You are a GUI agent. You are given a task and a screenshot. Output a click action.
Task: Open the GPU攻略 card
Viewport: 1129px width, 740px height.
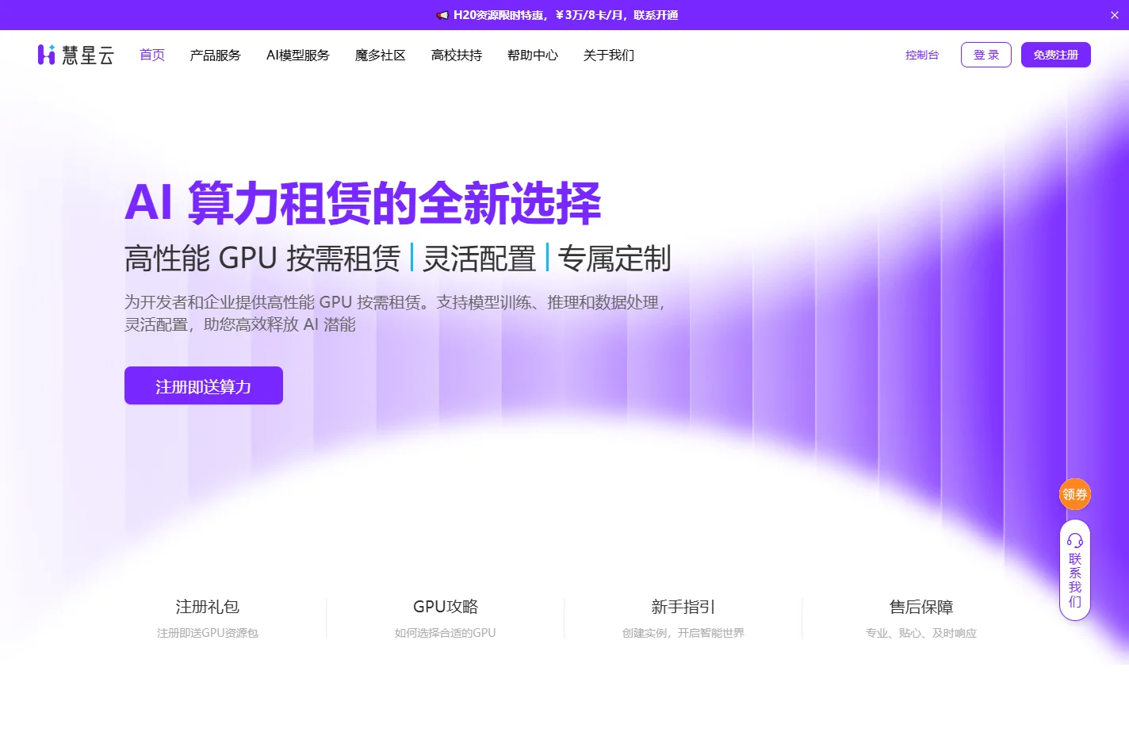446,619
